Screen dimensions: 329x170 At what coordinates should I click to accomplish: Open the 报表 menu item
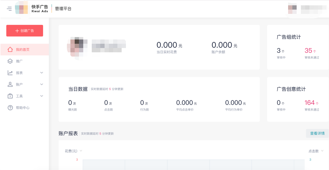coord(25,73)
